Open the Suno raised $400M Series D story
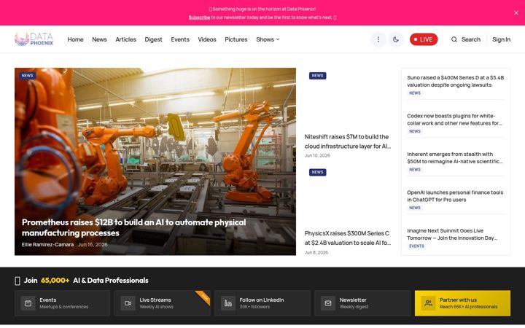 455,81
